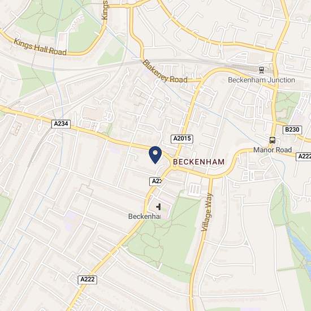Screen dimensions: 311x311
Task: Click the BECKENHAM town name label
Action: tap(198, 162)
